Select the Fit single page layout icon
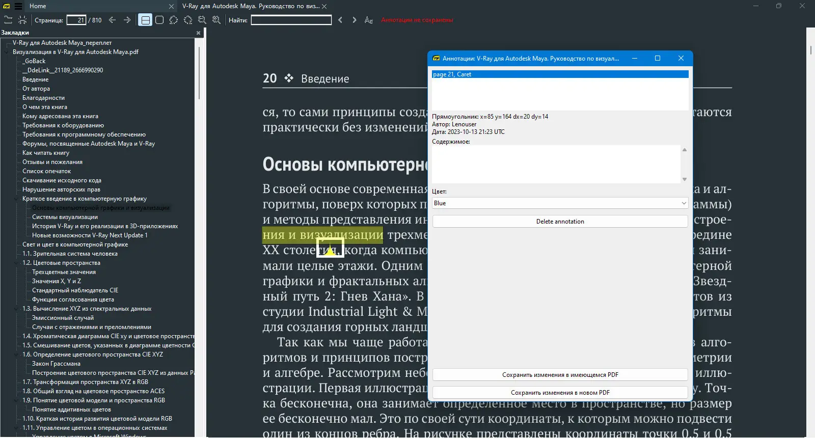The width and height of the screenshot is (815, 438). coord(159,20)
